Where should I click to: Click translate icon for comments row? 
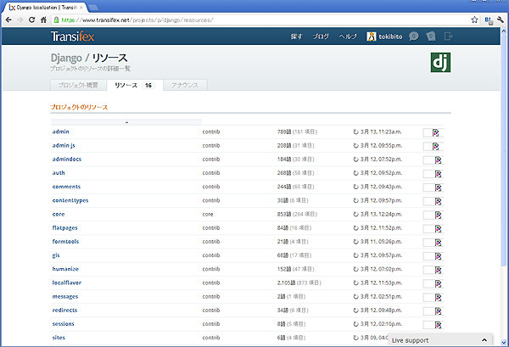[x=438, y=187]
